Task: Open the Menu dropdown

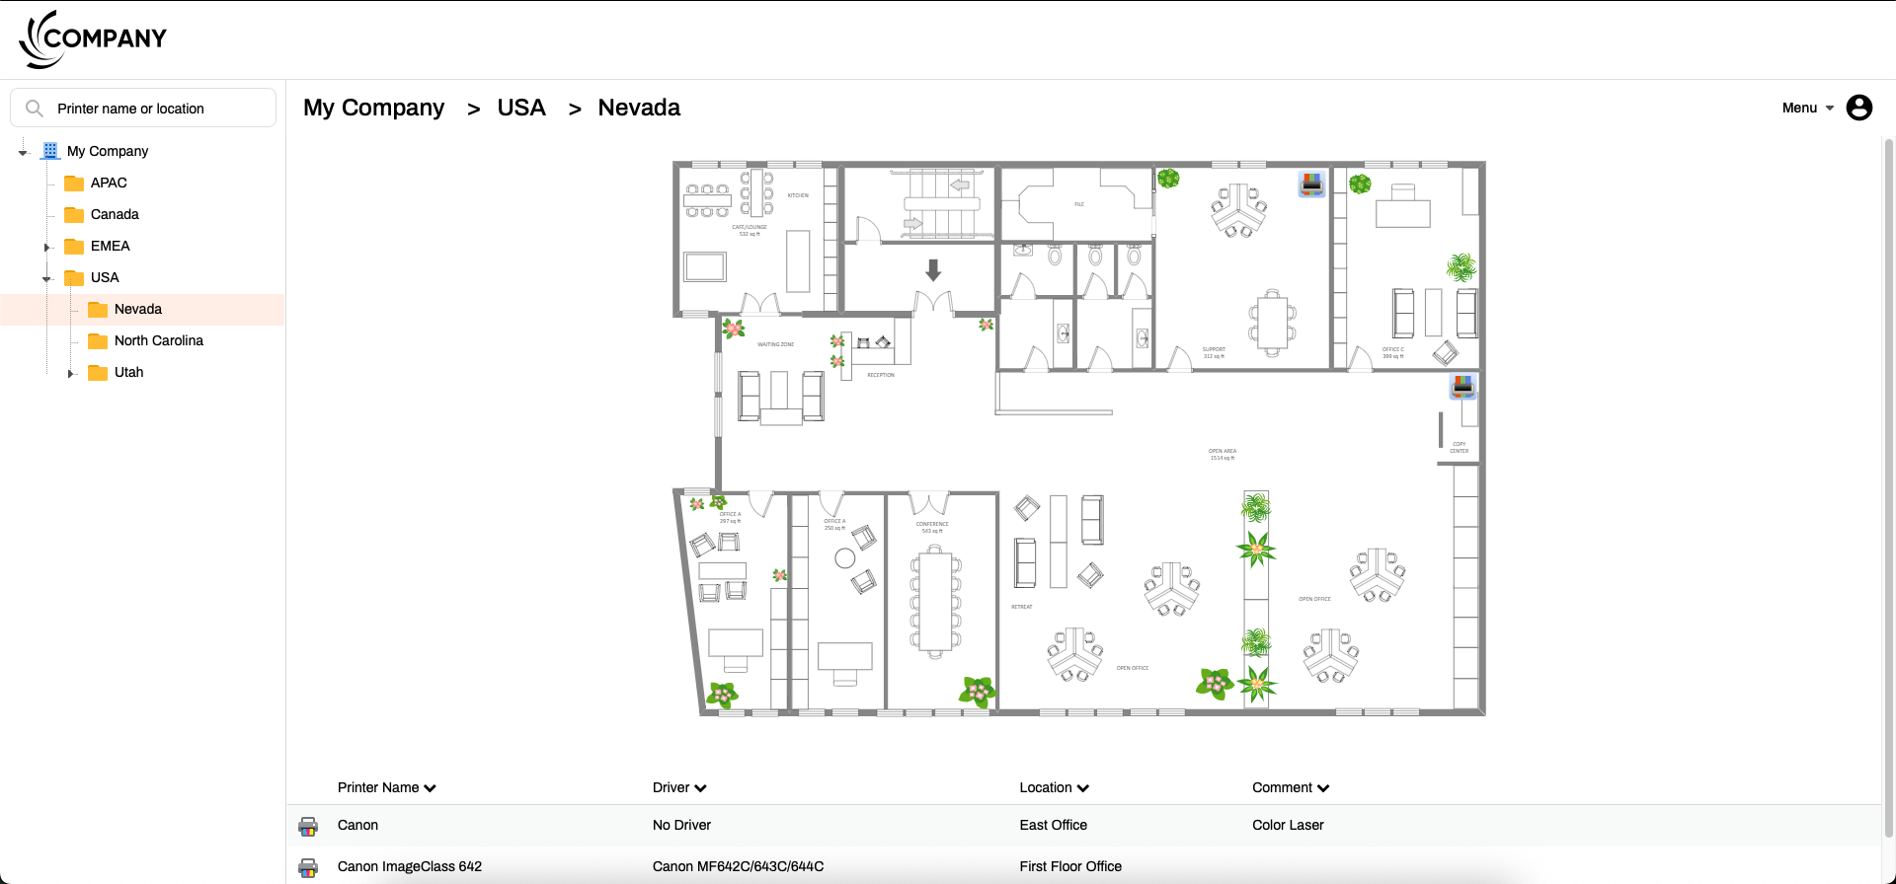Action: pos(1808,108)
